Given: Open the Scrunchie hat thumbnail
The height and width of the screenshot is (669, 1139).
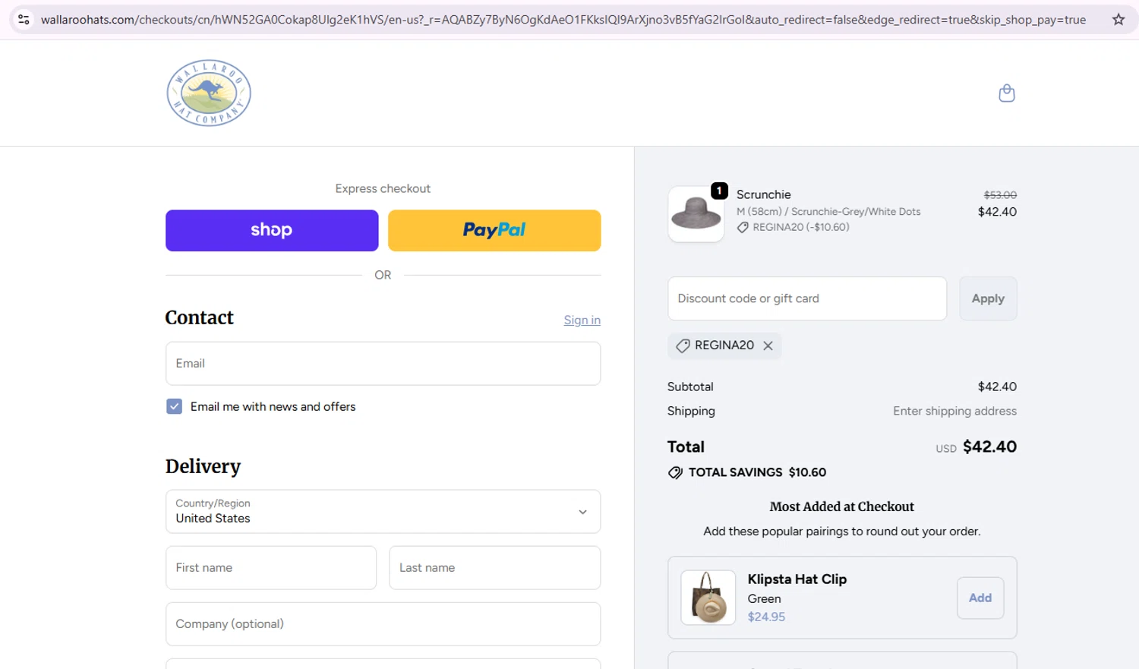Looking at the screenshot, I should 696,214.
